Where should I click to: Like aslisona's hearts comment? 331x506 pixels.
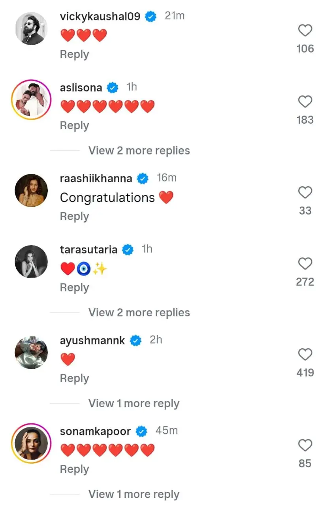tap(305, 102)
